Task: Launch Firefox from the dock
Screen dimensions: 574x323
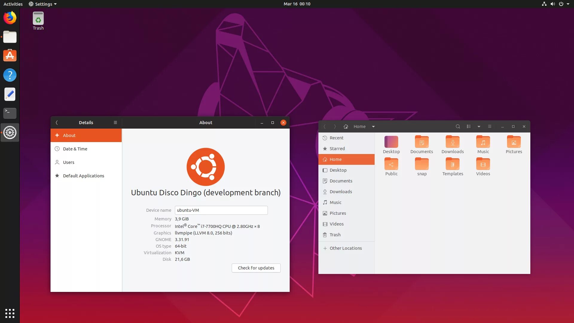Action: 10,18
